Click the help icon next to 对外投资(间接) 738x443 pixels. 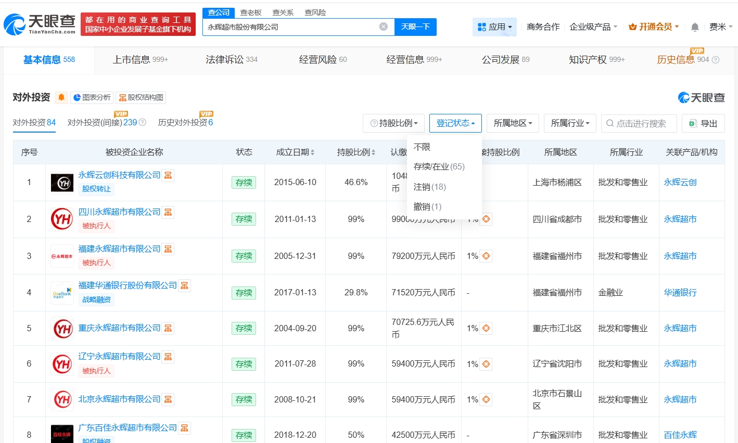[x=143, y=123]
